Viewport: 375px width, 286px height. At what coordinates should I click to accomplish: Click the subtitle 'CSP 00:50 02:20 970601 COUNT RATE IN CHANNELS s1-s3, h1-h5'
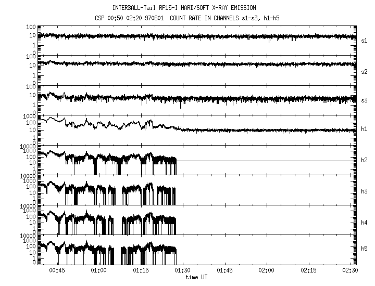187,18
